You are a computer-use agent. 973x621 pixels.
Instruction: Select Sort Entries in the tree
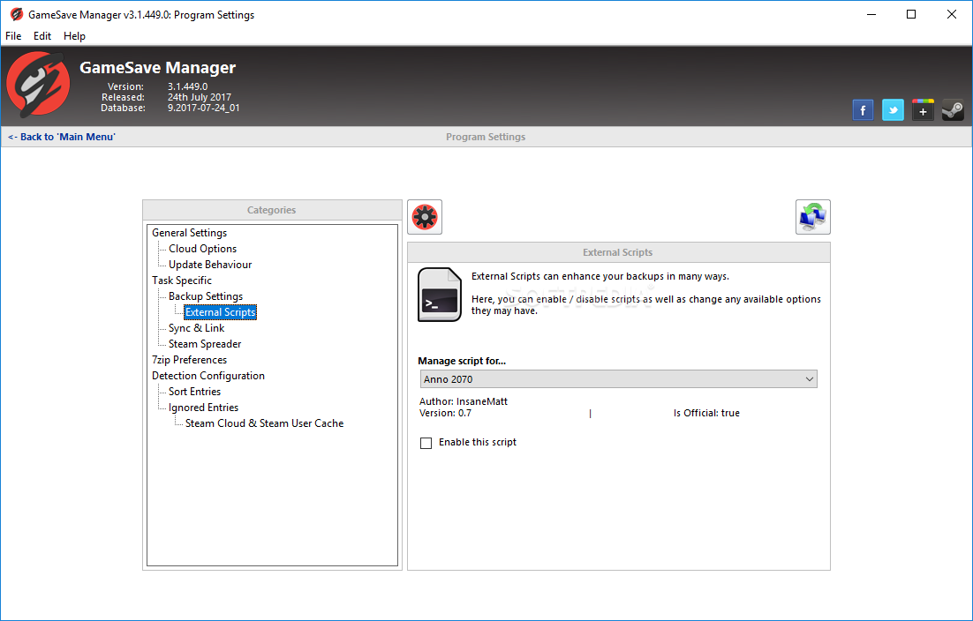[194, 392]
